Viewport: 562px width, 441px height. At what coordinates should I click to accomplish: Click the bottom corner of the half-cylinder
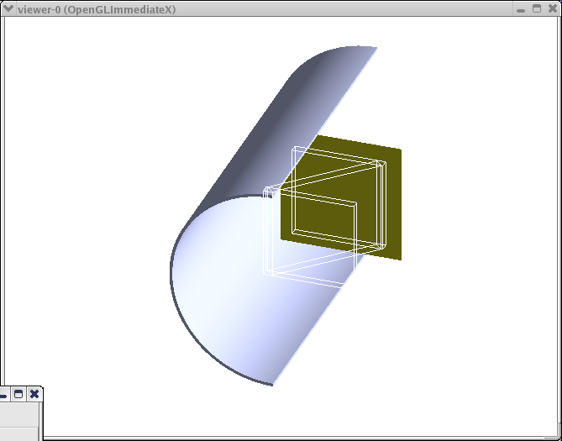(272, 385)
